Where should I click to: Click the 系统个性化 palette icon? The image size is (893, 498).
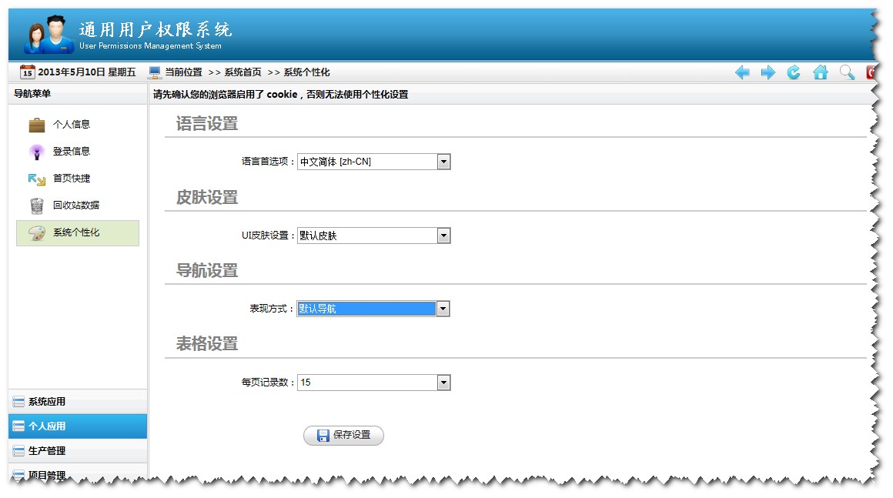pyautogui.click(x=36, y=233)
